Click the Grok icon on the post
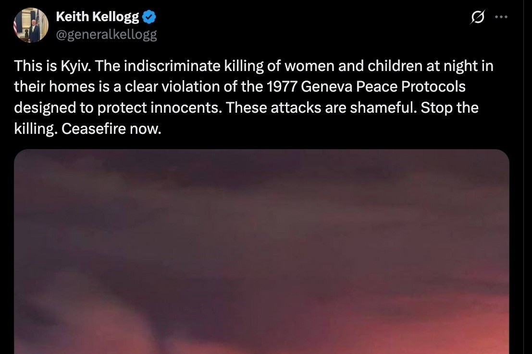 click(x=478, y=18)
